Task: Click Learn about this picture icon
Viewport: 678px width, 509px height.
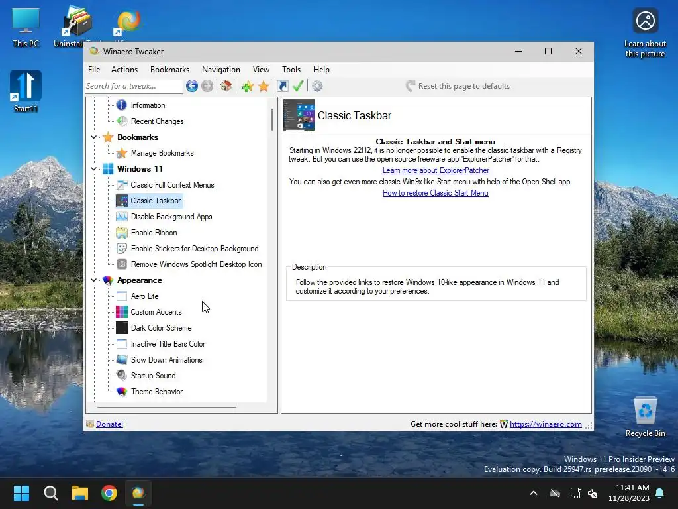Action: [x=645, y=33]
